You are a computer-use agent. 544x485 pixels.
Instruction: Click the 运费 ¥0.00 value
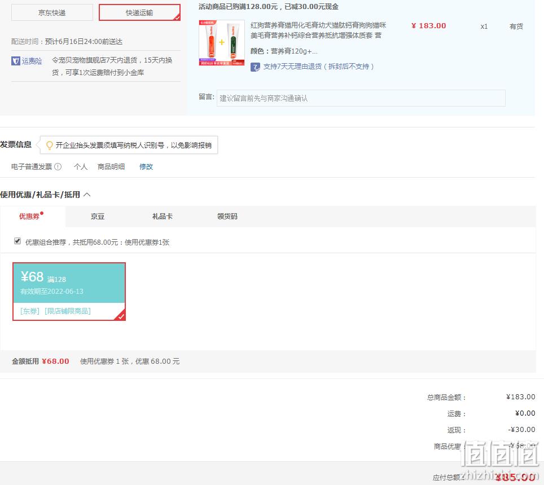(x=525, y=413)
